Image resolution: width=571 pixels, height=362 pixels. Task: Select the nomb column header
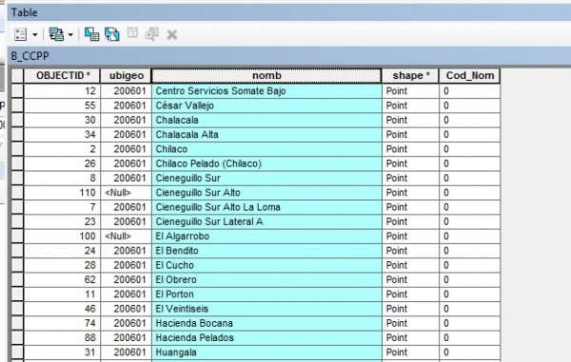pos(266,76)
